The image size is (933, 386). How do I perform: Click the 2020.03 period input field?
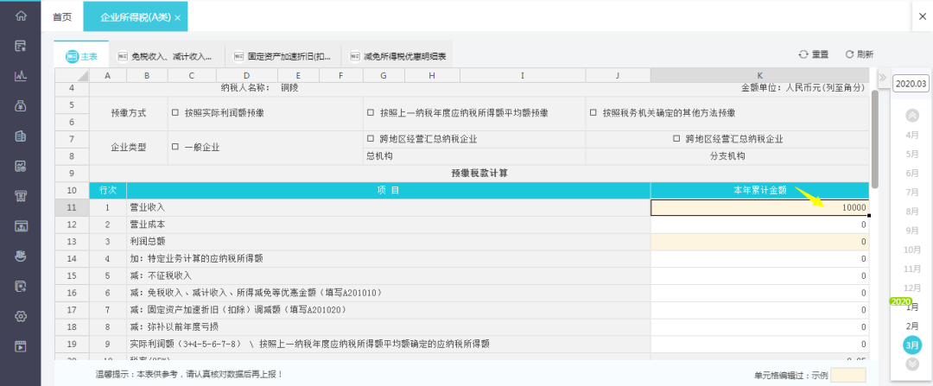pyautogui.click(x=911, y=84)
